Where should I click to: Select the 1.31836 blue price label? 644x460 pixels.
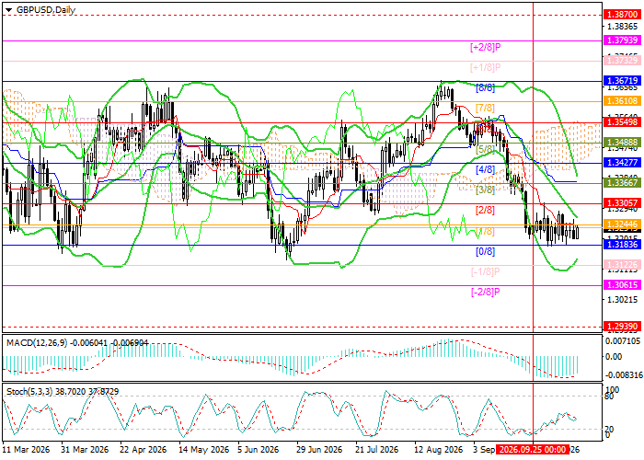tap(622, 245)
